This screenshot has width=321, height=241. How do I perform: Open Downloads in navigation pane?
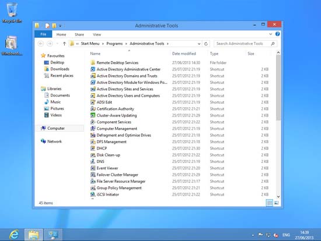pyautogui.click(x=60, y=69)
